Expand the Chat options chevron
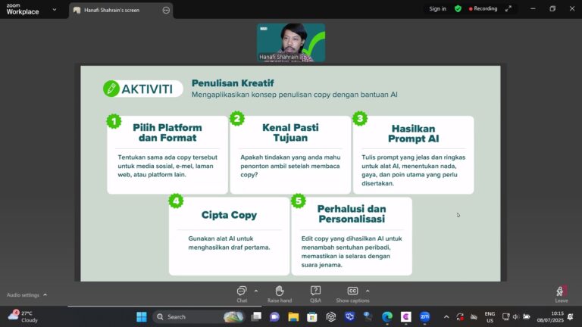 pos(256,291)
